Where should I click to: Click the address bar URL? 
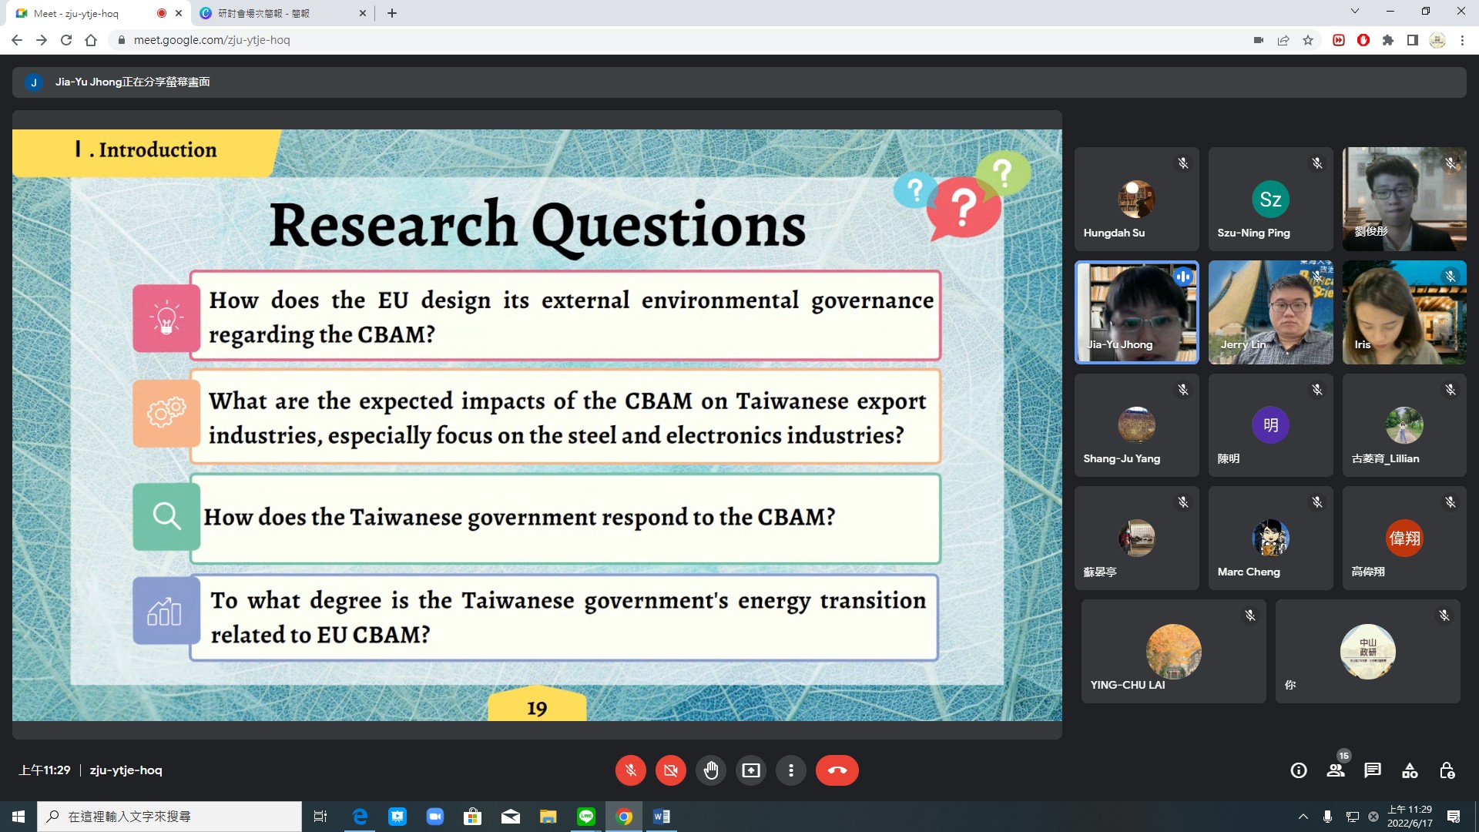tap(212, 40)
